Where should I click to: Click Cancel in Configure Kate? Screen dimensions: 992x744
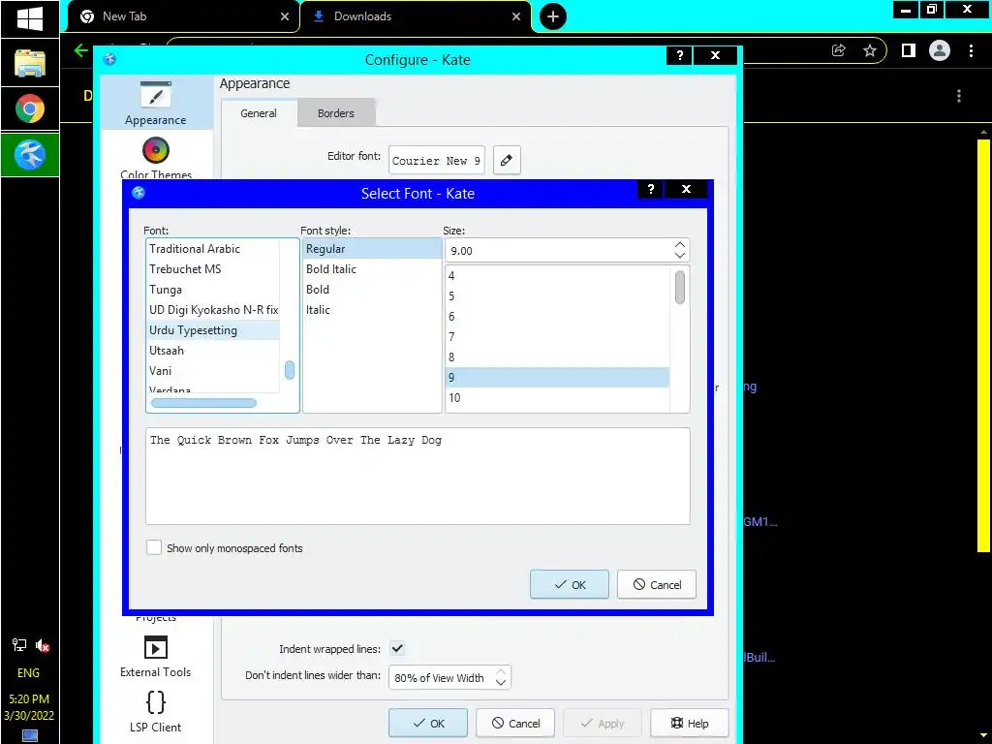click(x=515, y=723)
